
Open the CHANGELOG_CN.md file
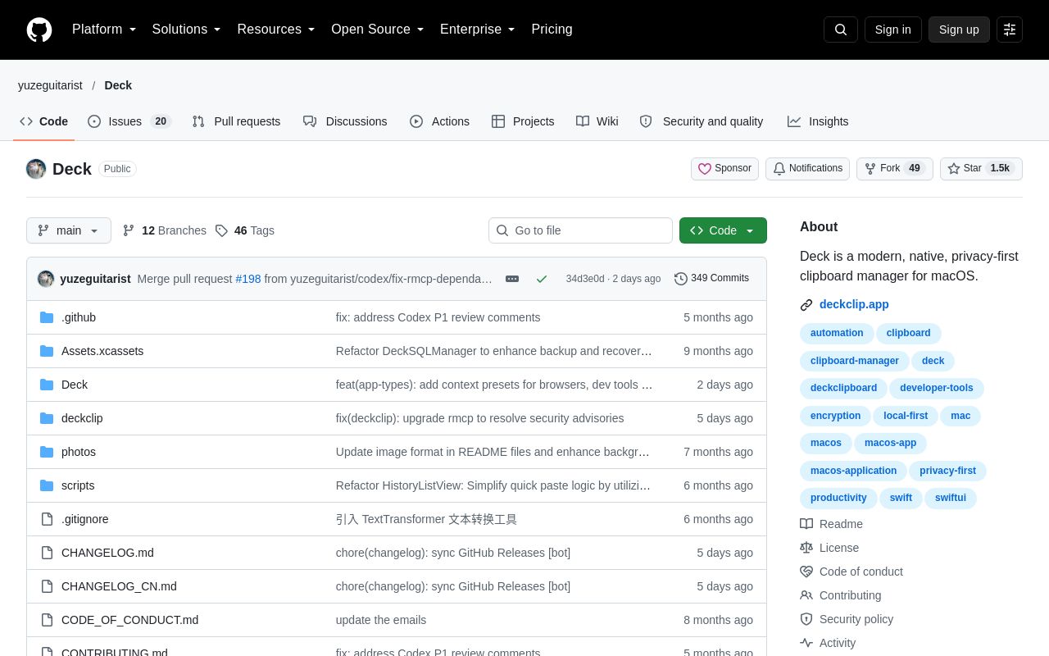tap(119, 586)
